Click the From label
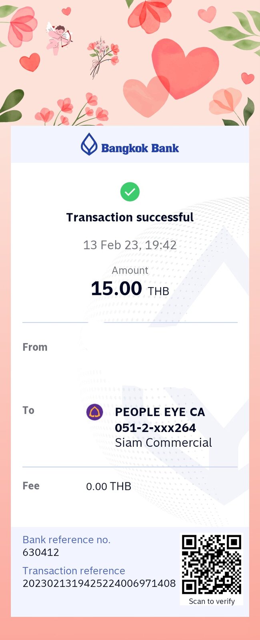 [35, 347]
